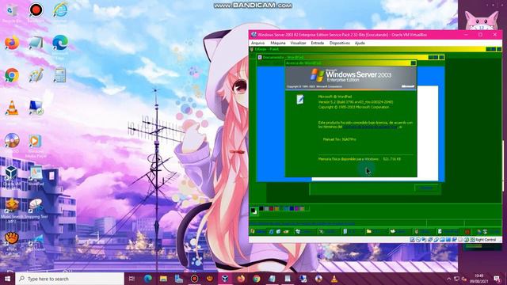The height and width of the screenshot is (285, 507).
Task: Click the taskbar clock and date
Action: pyautogui.click(x=478, y=279)
